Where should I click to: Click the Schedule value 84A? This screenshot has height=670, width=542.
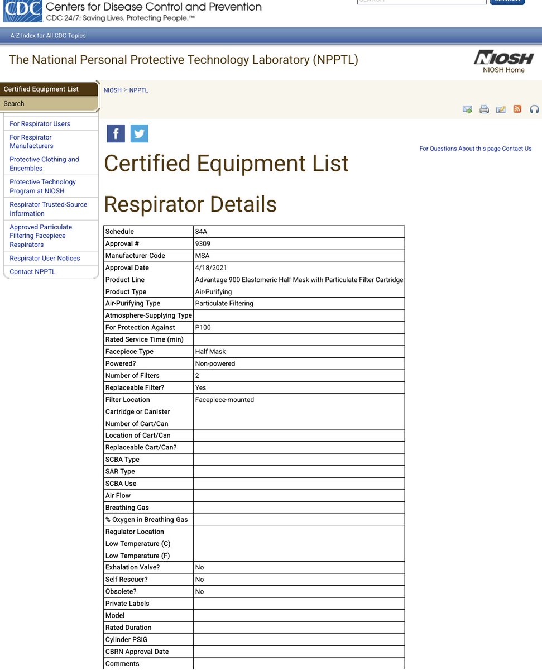(x=202, y=232)
